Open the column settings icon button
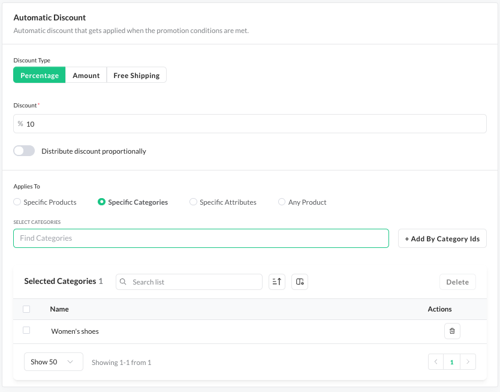Image resolution: width=500 pixels, height=392 pixels. pyautogui.click(x=300, y=282)
